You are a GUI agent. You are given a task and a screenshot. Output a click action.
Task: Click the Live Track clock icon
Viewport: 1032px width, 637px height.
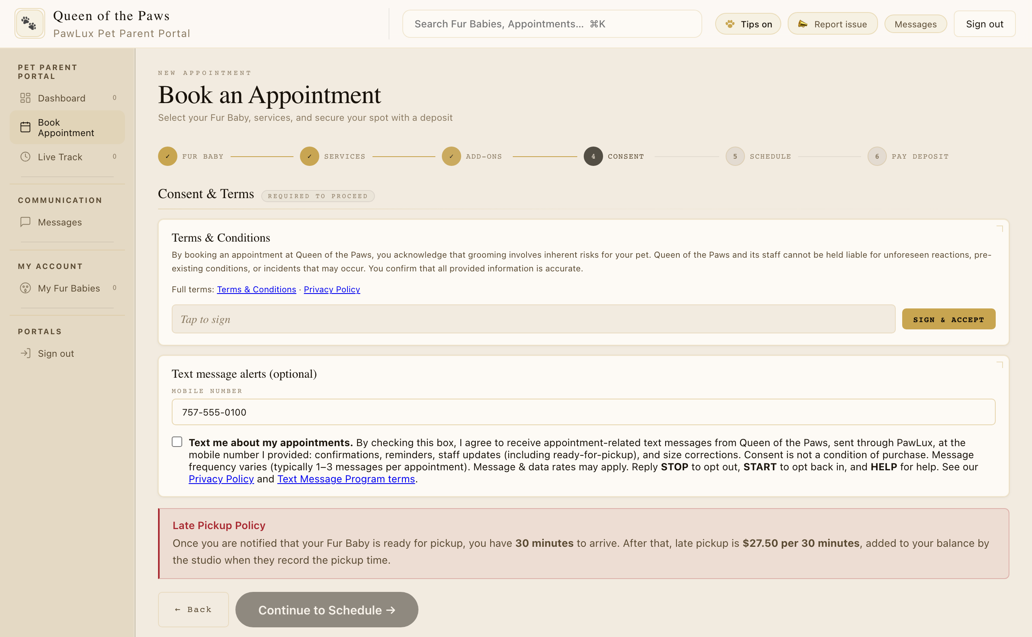pyautogui.click(x=25, y=157)
